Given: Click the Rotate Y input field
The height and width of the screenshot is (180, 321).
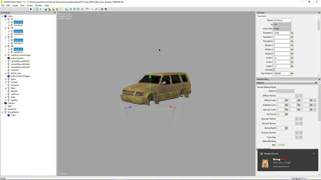Looking at the screenshot, I should [281, 49].
